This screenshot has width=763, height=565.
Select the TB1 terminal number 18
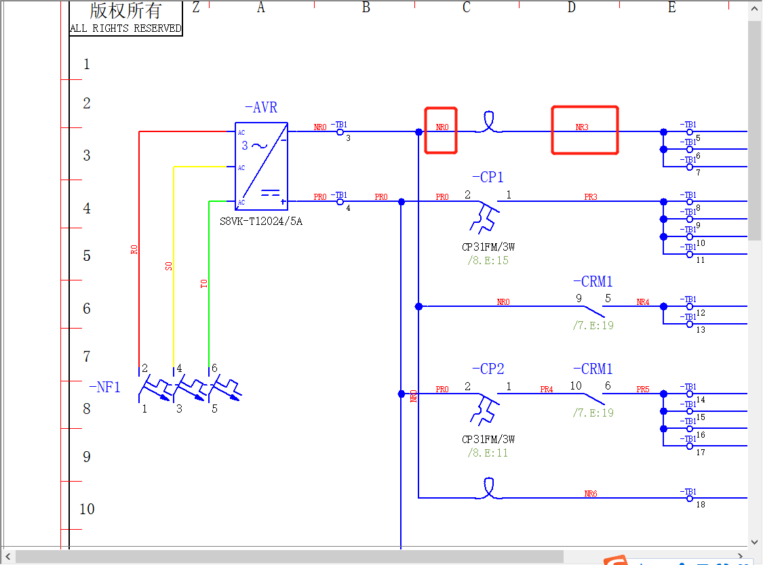[x=690, y=498]
